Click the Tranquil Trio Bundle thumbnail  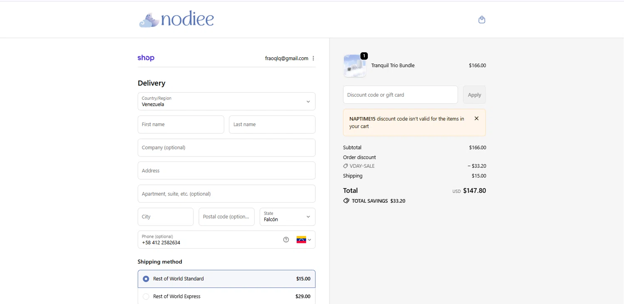[355, 66]
